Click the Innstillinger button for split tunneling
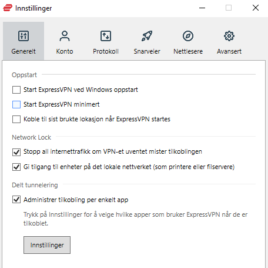Viewport: 268px width, 268px height. 47,245
